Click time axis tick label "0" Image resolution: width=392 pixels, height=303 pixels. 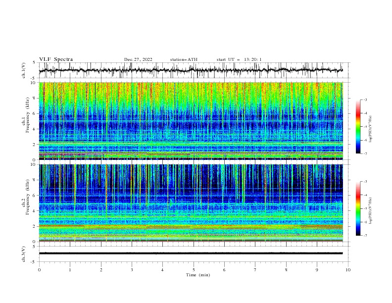click(39, 270)
